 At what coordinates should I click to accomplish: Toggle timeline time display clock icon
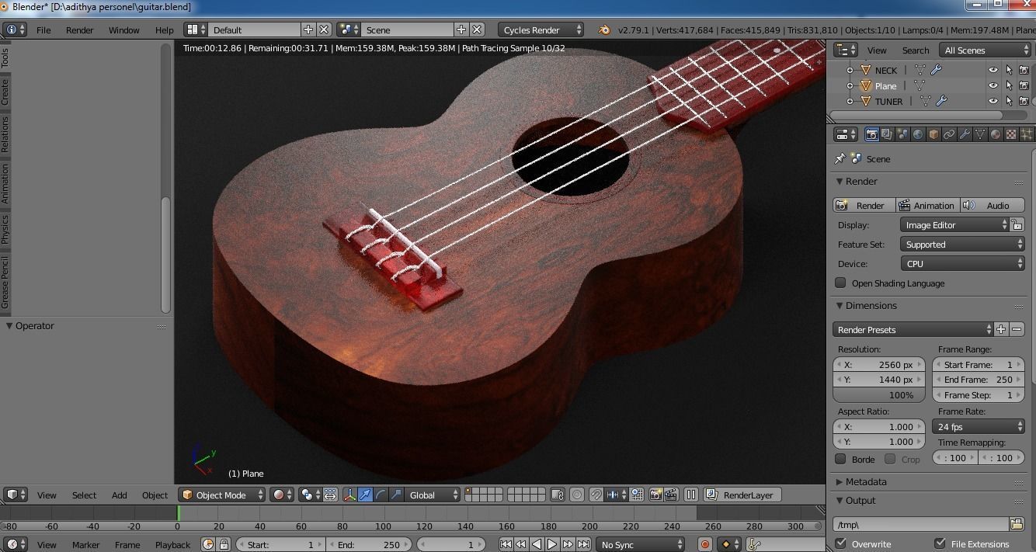coord(207,544)
